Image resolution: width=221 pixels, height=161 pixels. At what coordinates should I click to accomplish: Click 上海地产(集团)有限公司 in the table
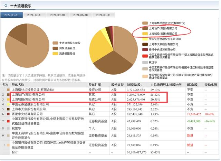(x=28, y=94)
